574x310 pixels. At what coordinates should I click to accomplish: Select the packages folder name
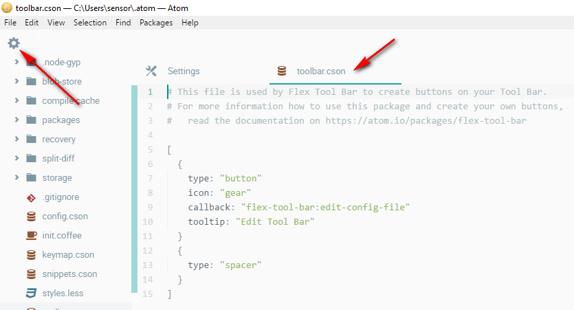point(60,120)
